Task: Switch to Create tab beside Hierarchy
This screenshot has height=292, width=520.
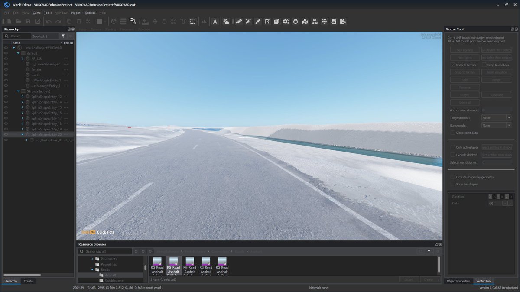Action: [28, 281]
